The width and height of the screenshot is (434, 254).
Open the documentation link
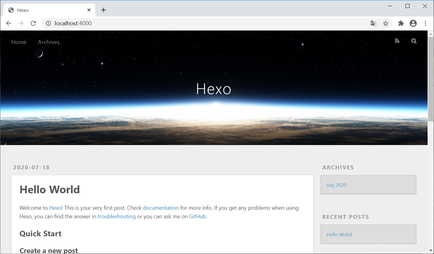tap(161, 208)
